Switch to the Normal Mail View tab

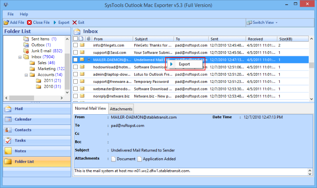(90, 108)
